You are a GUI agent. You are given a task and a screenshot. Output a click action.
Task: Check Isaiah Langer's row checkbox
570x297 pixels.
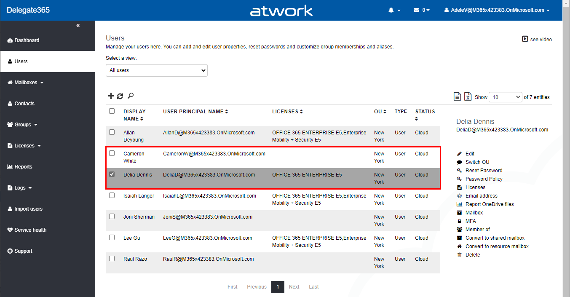[x=112, y=195]
